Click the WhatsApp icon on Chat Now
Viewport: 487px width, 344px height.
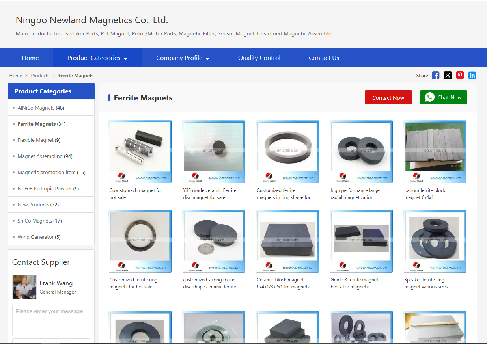pos(429,97)
